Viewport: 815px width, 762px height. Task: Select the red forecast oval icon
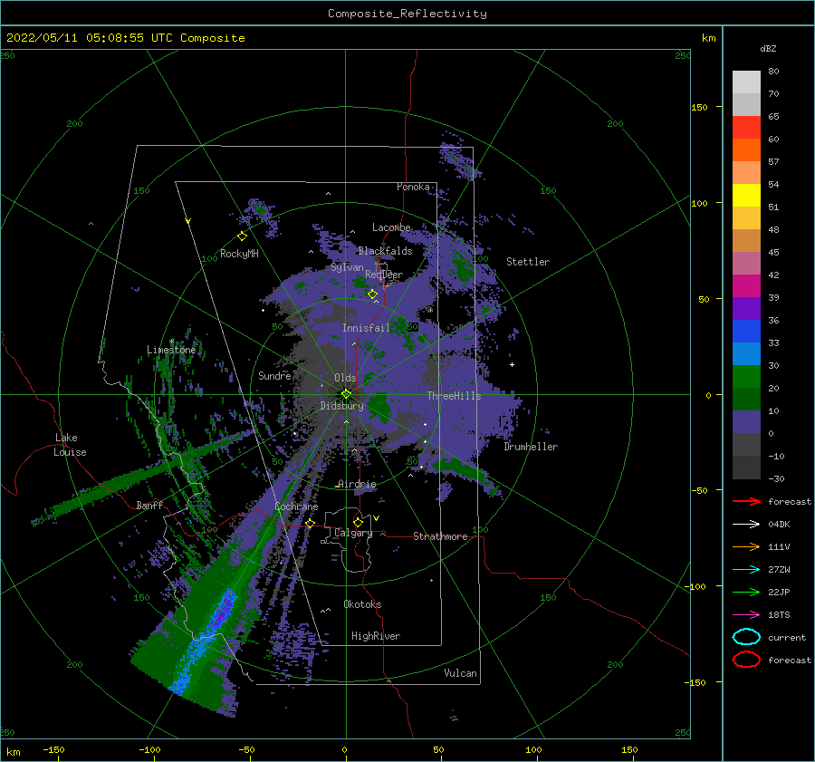coord(746,660)
